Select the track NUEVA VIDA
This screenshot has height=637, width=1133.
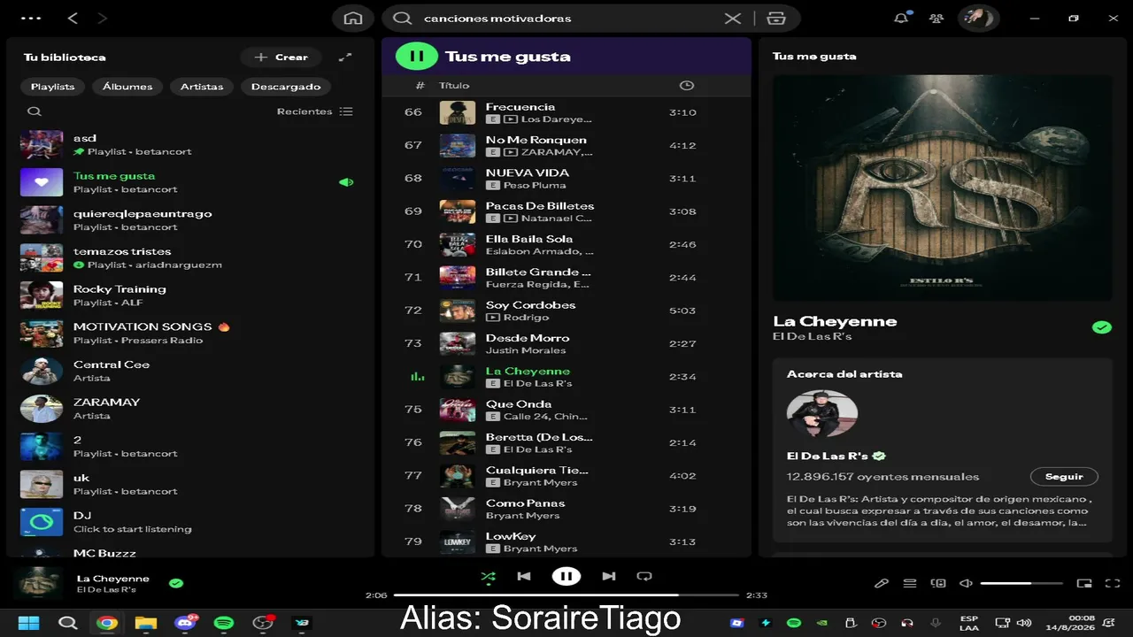pos(566,179)
